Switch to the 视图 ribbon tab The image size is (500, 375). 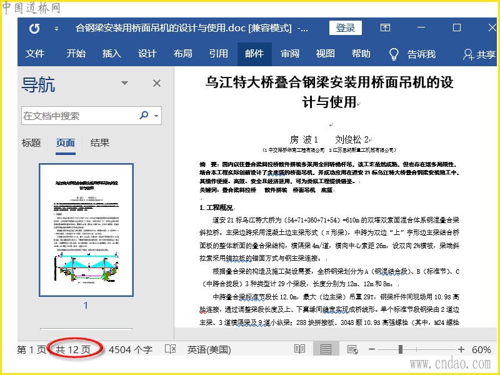coord(326,54)
